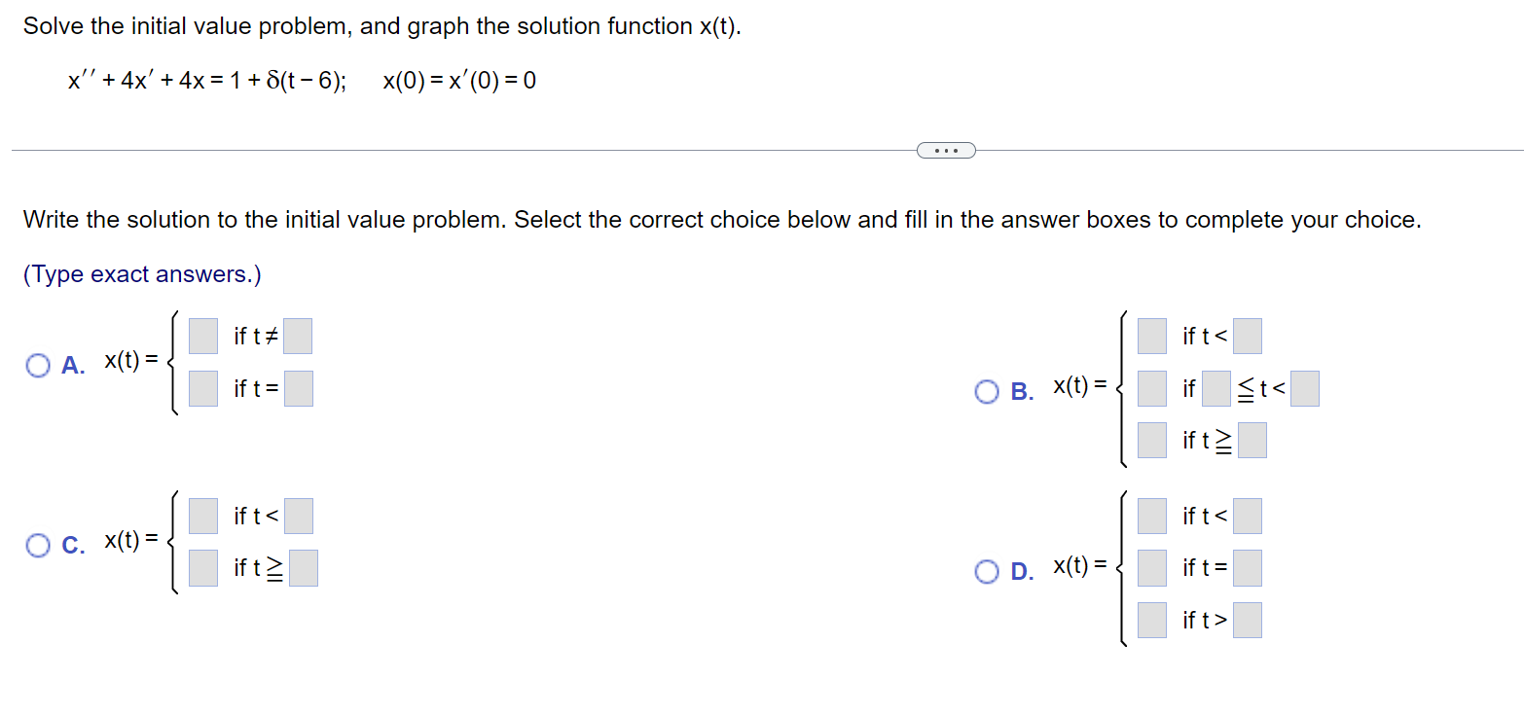Click choice C's threshold box after t ≥
Screen dimensions: 1524x716
pyautogui.click(x=303, y=568)
